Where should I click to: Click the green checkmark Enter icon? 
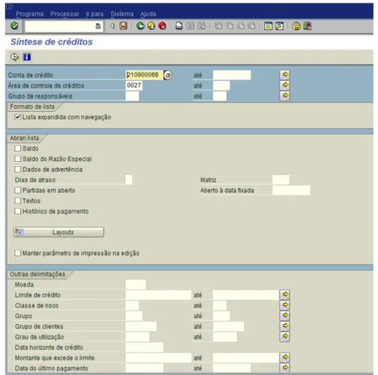(x=14, y=26)
